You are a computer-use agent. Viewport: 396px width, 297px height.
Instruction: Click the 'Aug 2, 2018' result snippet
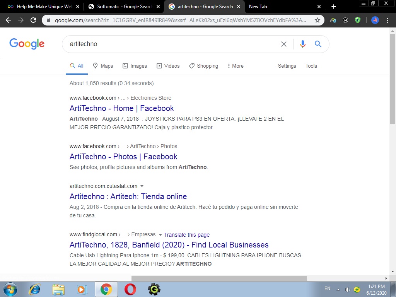point(184,211)
